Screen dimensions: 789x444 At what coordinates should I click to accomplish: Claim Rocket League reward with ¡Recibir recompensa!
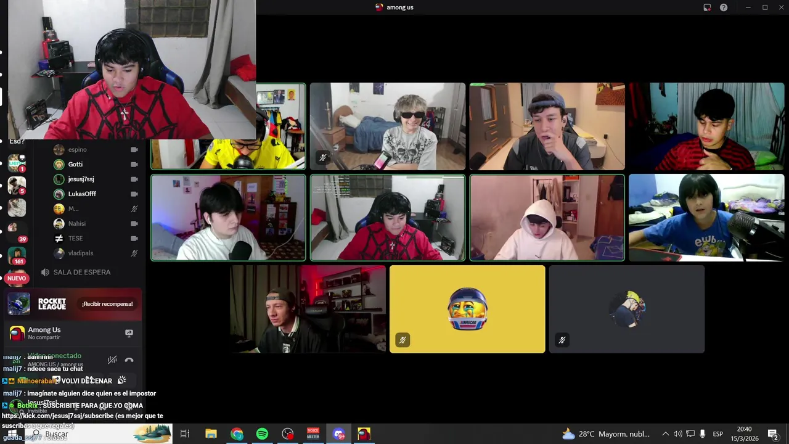[x=107, y=304]
